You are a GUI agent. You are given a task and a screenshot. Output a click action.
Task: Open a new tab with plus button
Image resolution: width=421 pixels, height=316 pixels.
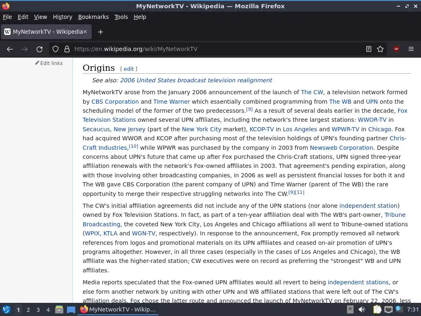pyautogui.click(x=100, y=32)
